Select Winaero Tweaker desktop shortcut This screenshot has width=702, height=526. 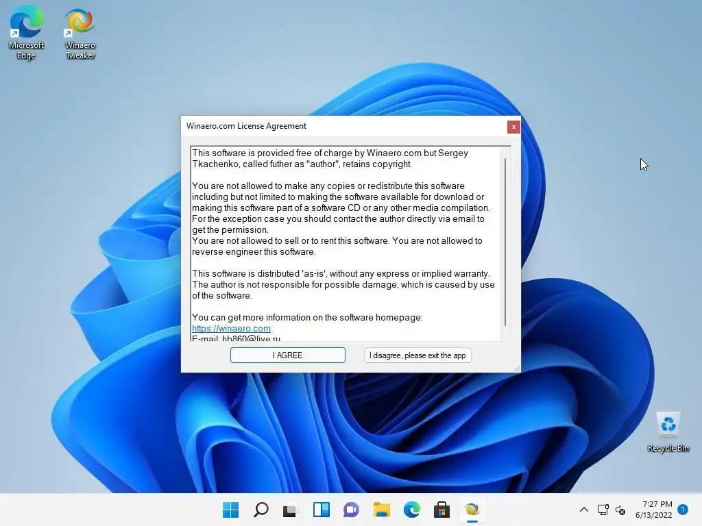tap(80, 34)
